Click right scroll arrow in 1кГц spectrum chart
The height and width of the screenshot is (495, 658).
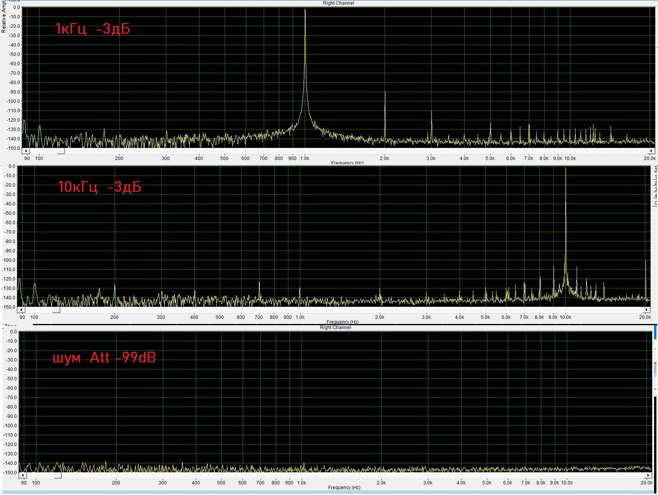tap(651, 151)
